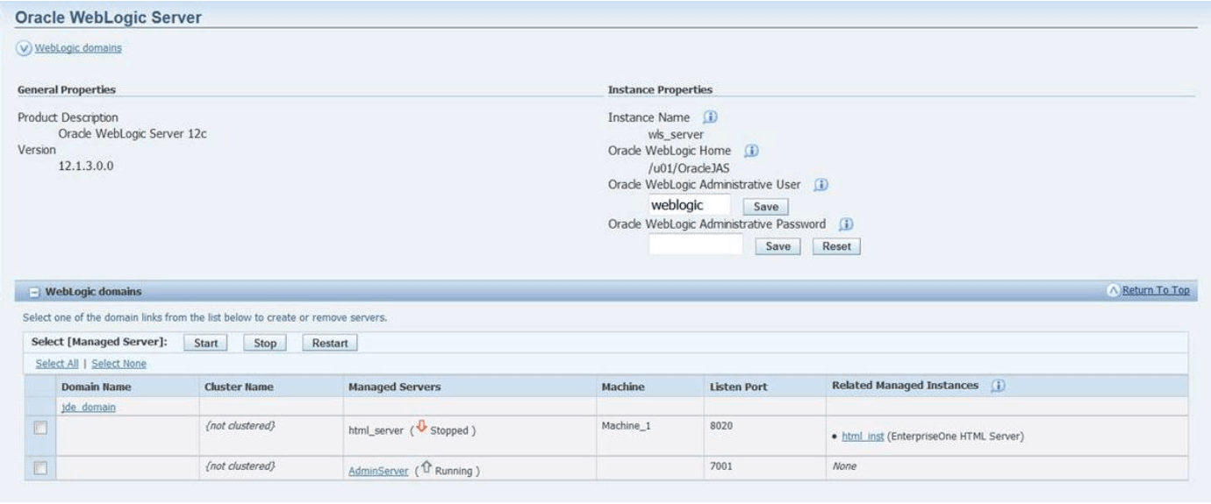Click the info icon beside Oracle WebLogic Home
This screenshot has height=504, width=1211.
point(751,150)
